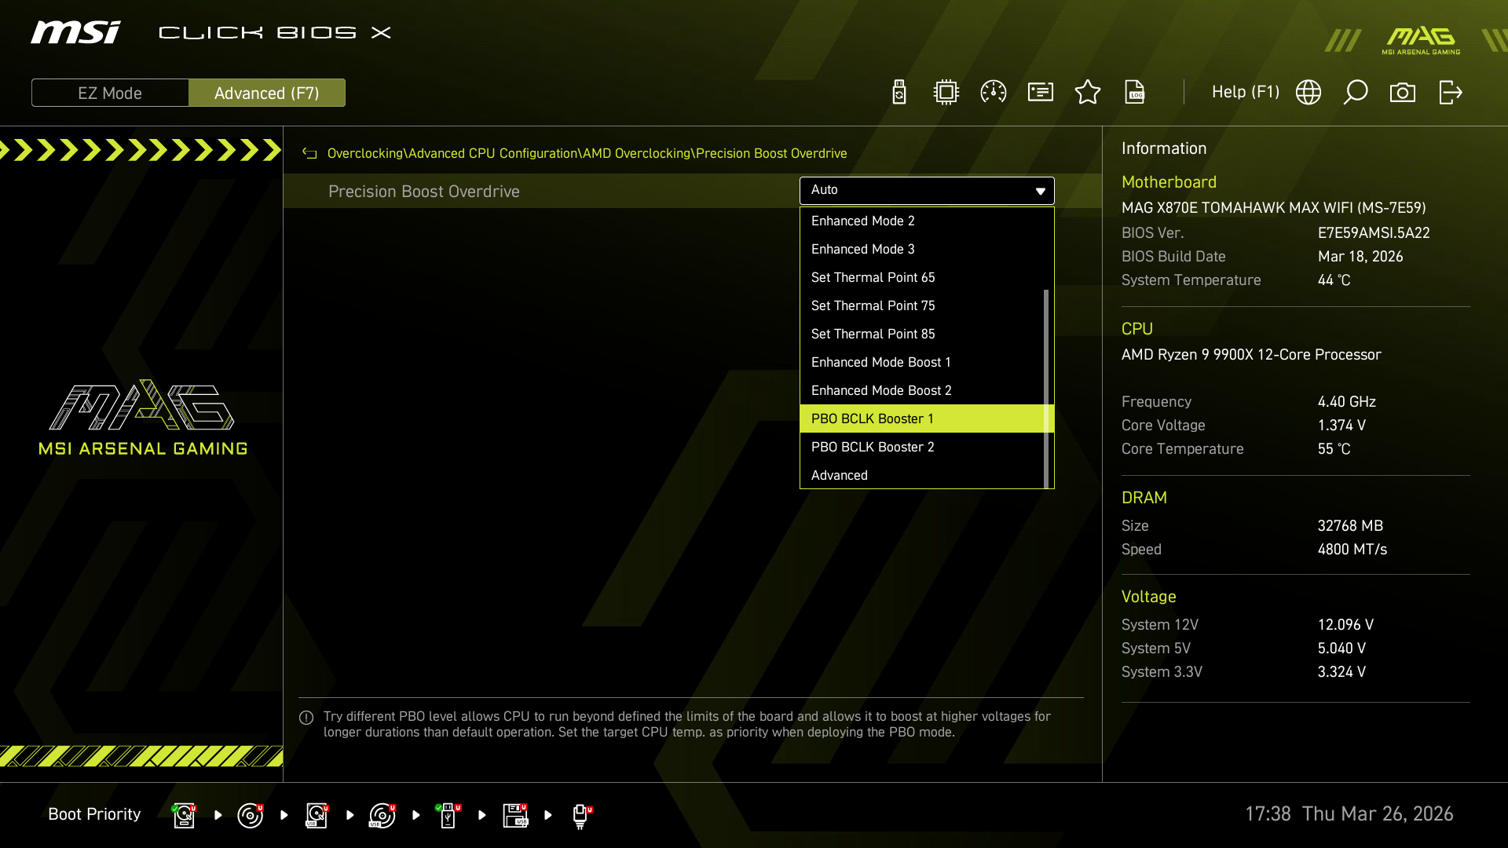Viewport: 1508px width, 848px height.
Task: Select the PBO BCLK Booster 2 option
Action: (873, 447)
